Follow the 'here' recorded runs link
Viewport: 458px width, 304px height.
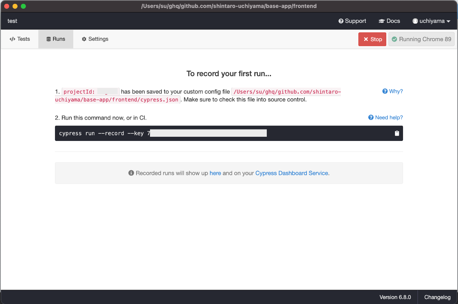tap(215, 173)
